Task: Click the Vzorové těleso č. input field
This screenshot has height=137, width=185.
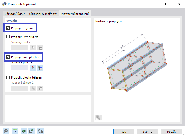Action: [20, 88]
